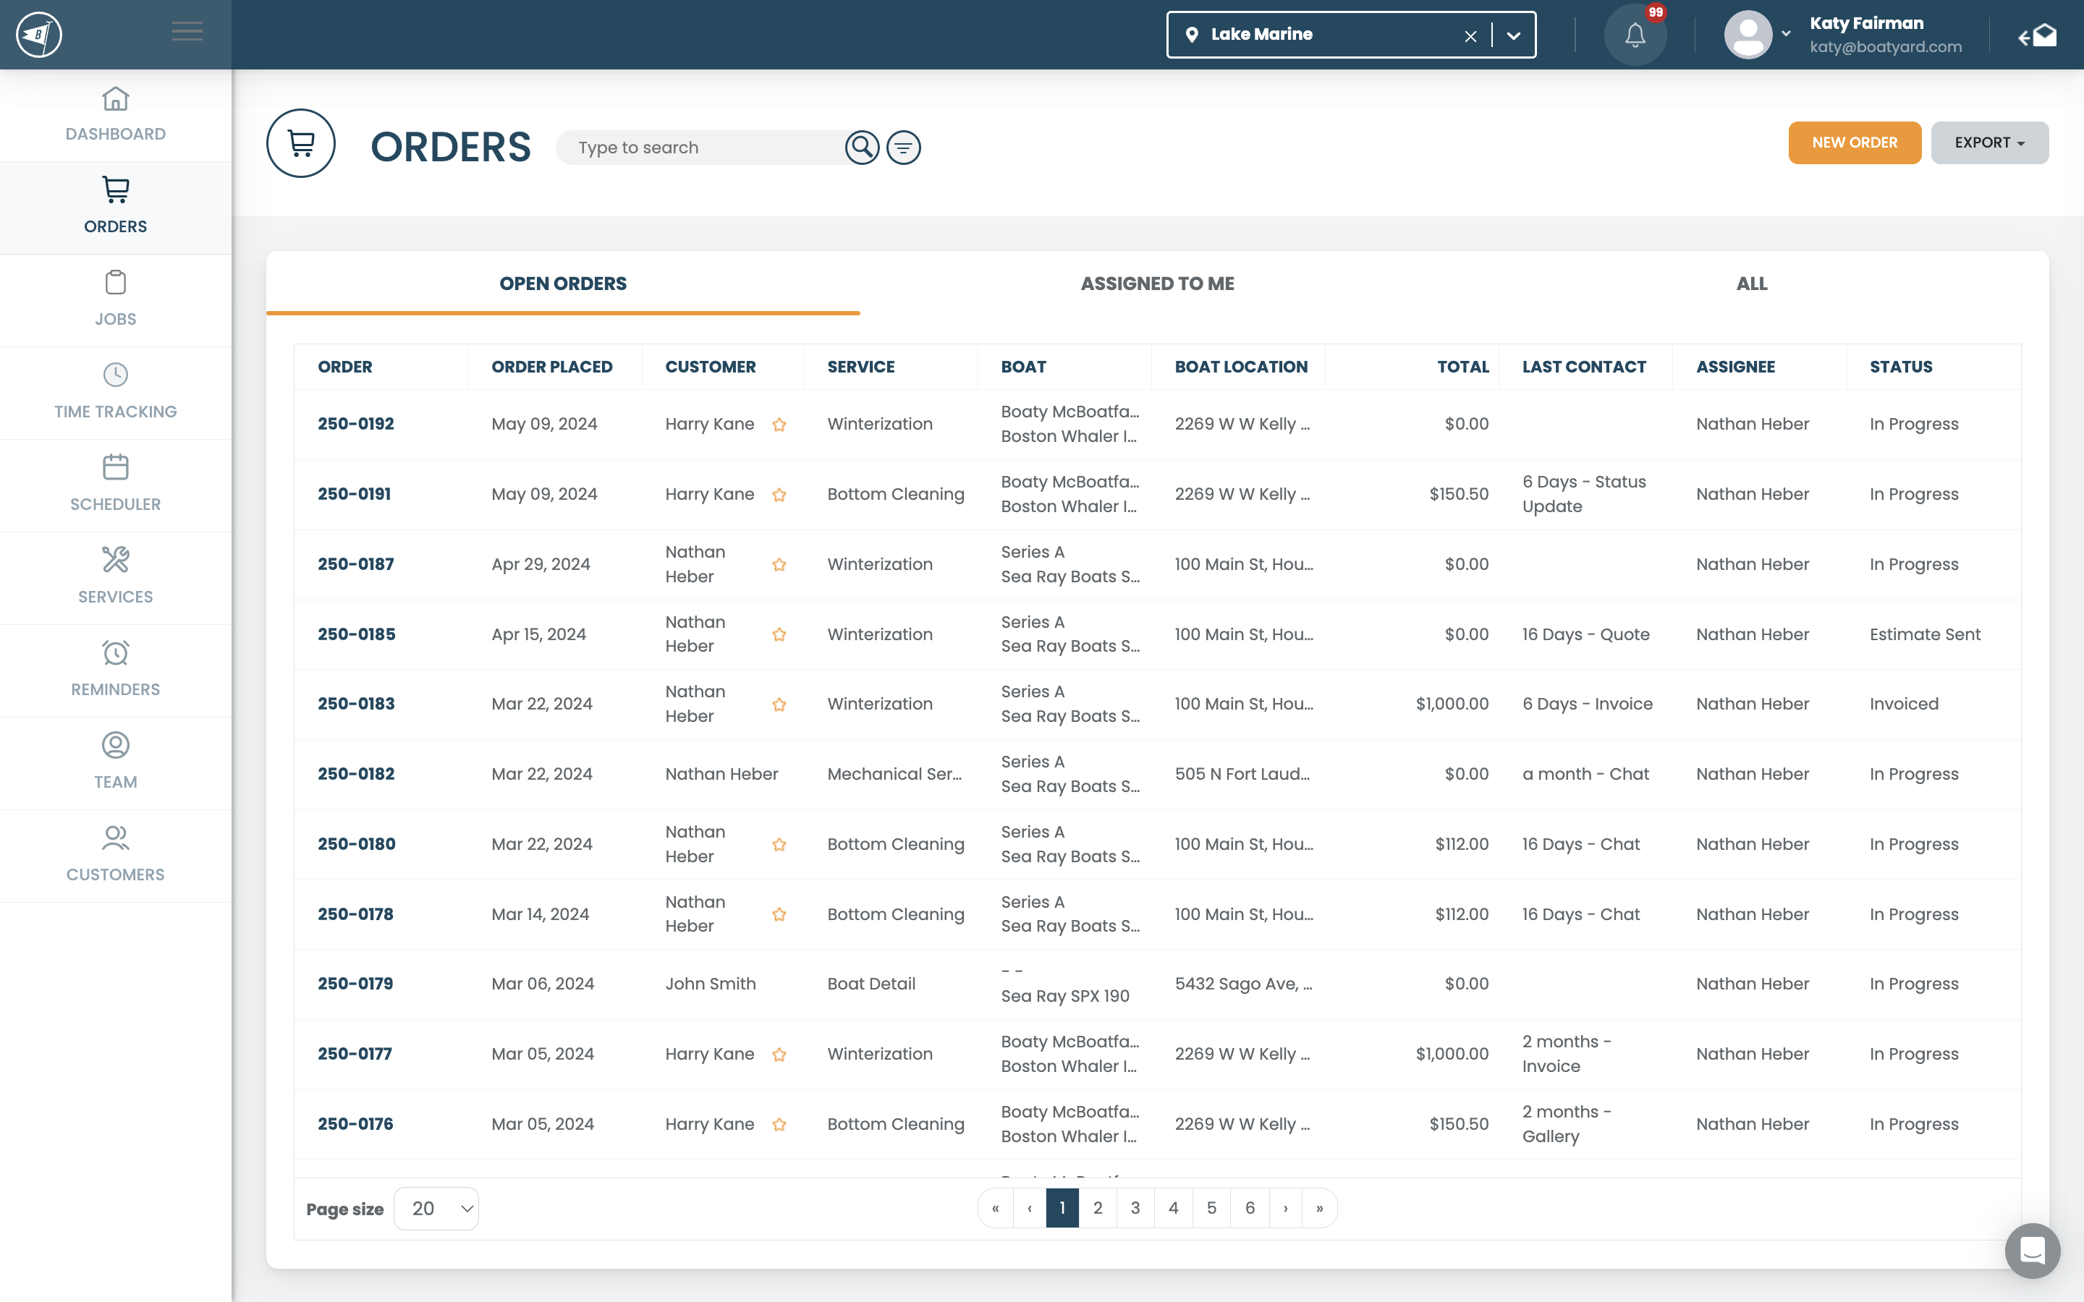
Task: Open the Export dropdown button
Action: point(1989,143)
